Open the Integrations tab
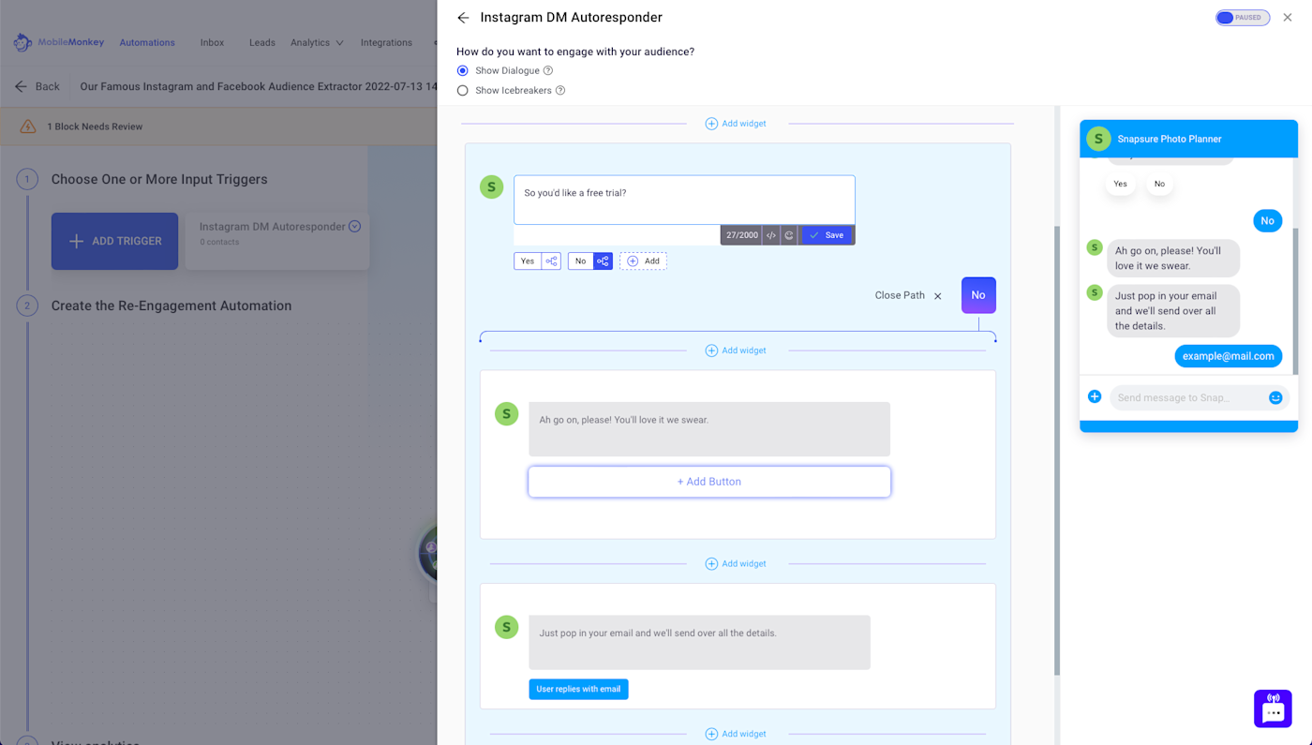This screenshot has width=1312, height=745. coord(386,42)
